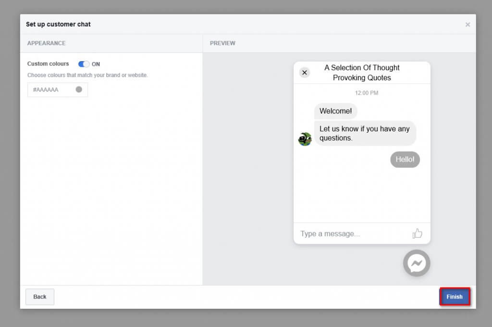
Task: Click the 'Let us know if you have any questions' bubble
Action: click(365, 133)
